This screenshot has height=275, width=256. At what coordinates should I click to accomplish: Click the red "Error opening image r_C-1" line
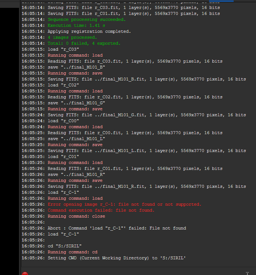coord(124,204)
